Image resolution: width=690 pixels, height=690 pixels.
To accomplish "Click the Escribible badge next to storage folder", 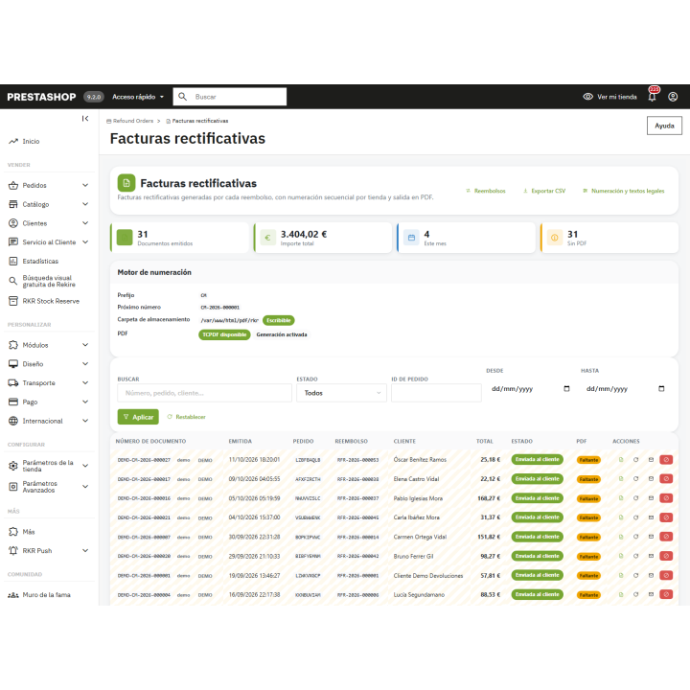I will coord(279,320).
